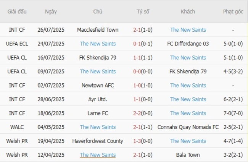Click FK Shkendija 79 in the 16/07/2025 row
This screenshot has height=162, width=248.
click(x=98, y=58)
